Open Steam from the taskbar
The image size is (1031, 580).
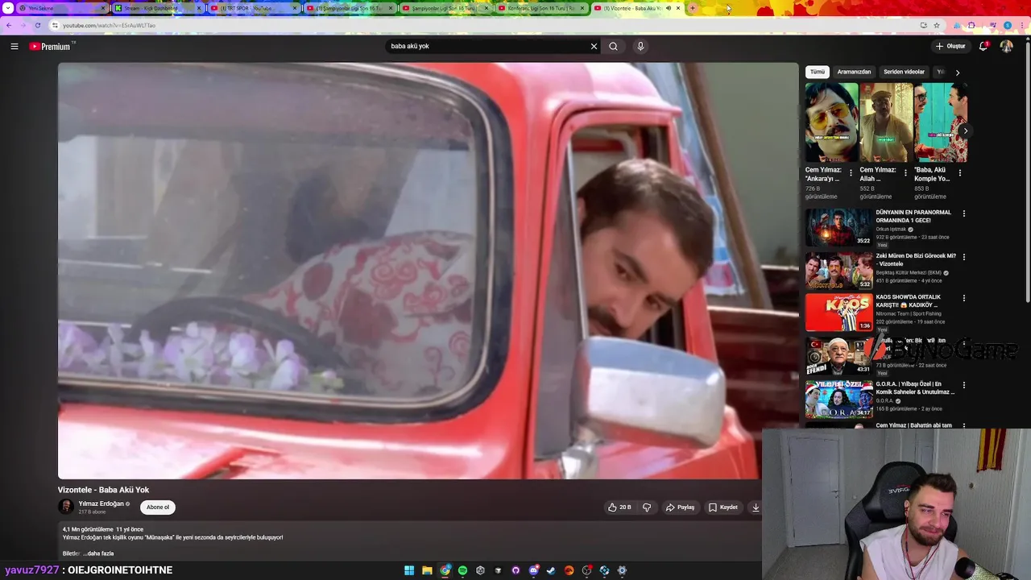tap(551, 570)
